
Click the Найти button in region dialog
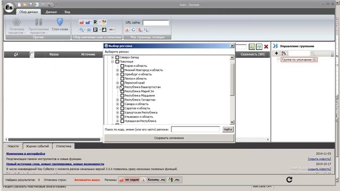[228, 129]
